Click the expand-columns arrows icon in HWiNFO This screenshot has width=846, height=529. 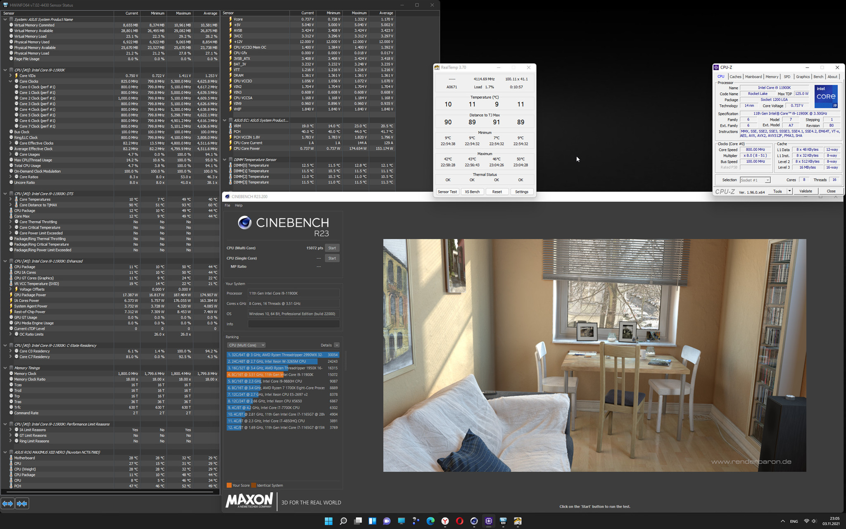click(x=7, y=503)
